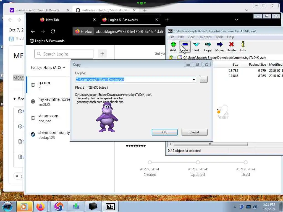The width and height of the screenshot is (283, 212).
Task: Click the Updated Aug 9, 2024 marker
Action: 198,162
